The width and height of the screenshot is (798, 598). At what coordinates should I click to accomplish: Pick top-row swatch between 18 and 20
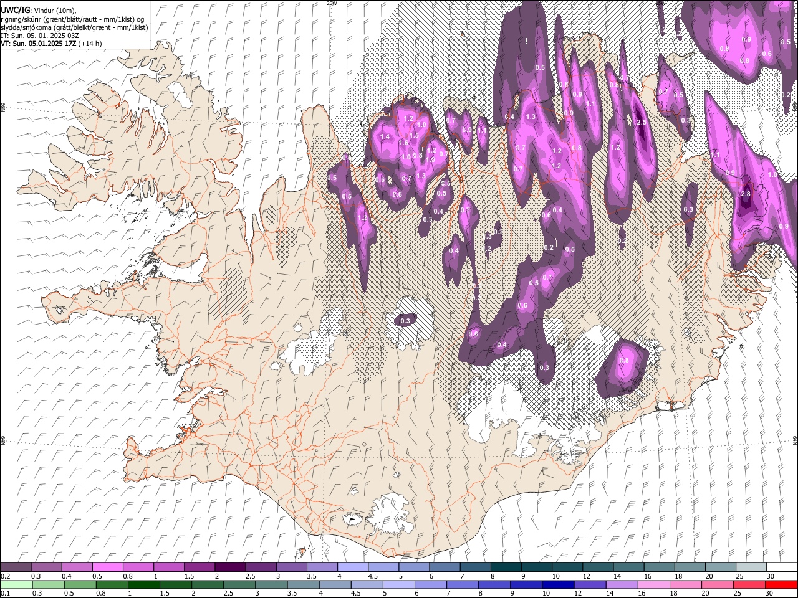tap(691, 567)
